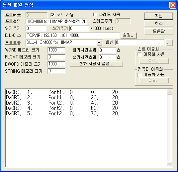Image resolution: width=178 pixels, height=172 pixels.
Task: Click the scroll down arrow in list
Action: coord(169,164)
